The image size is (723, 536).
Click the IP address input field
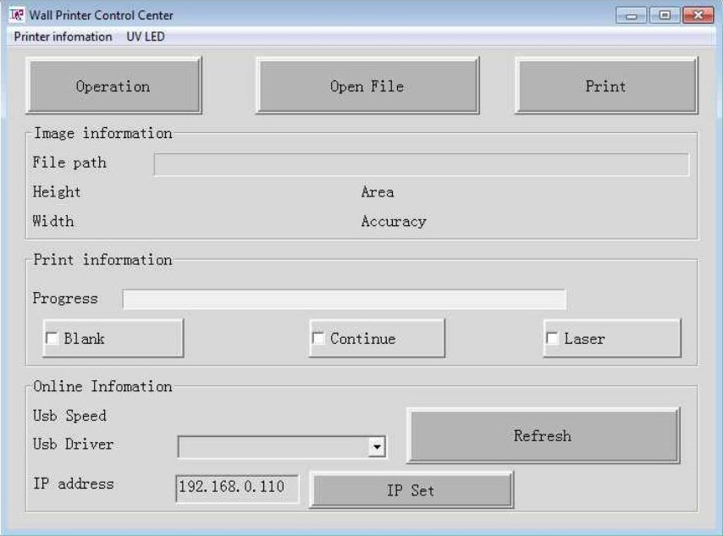237,488
